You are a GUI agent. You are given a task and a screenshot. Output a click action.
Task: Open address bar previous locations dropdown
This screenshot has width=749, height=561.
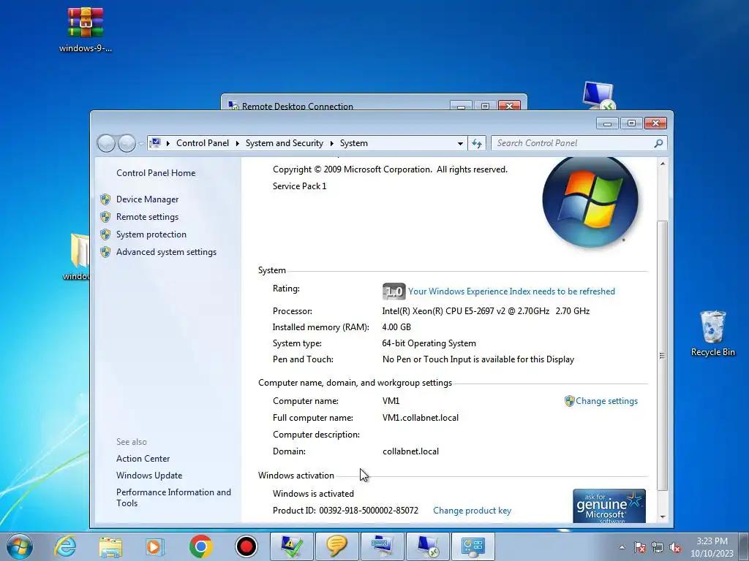coord(460,143)
